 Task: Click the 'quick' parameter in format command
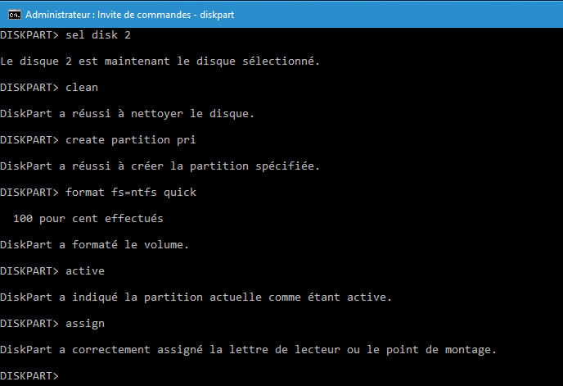tap(180, 193)
